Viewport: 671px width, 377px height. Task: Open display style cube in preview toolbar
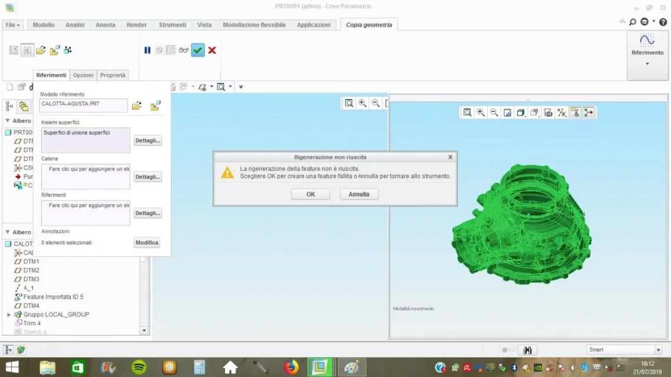(x=521, y=113)
